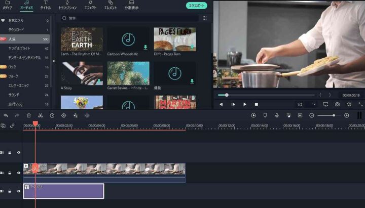Click the エクスポート export button
Image resolution: width=365 pixels, height=208 pixels.
coord(196,6)
